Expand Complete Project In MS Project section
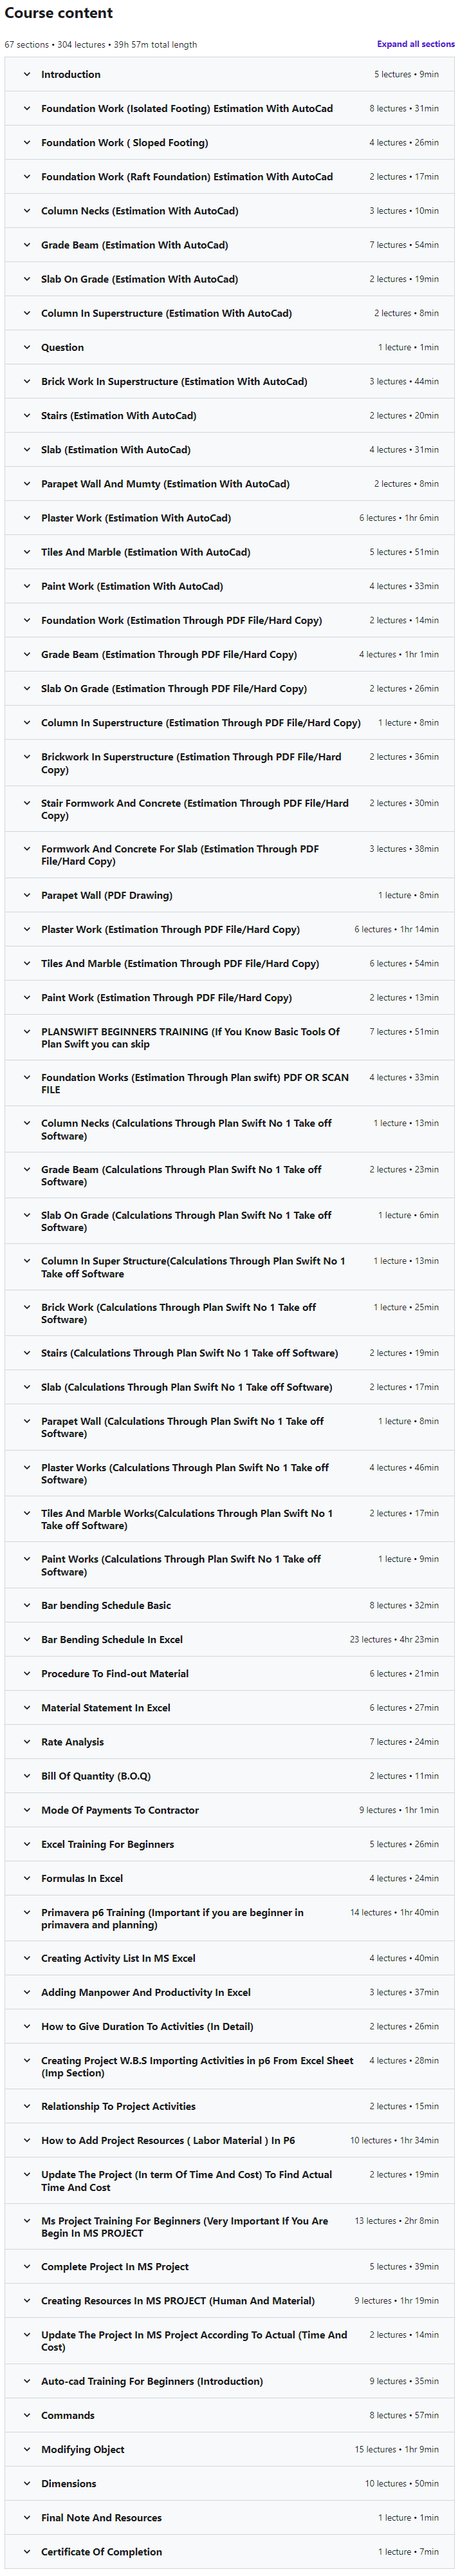Image resolution: width=460 pixels, height=2576 pixels. (114, 2266)
